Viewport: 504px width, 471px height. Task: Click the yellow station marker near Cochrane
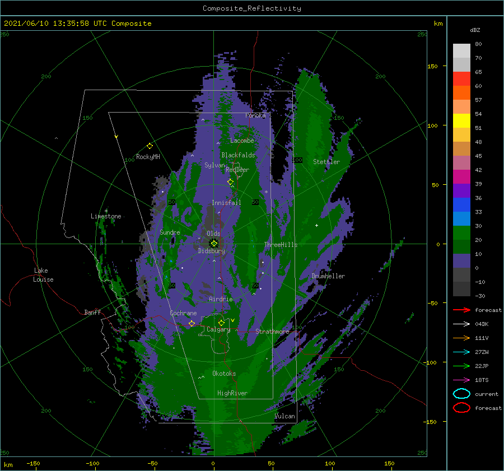coord(192,323)
